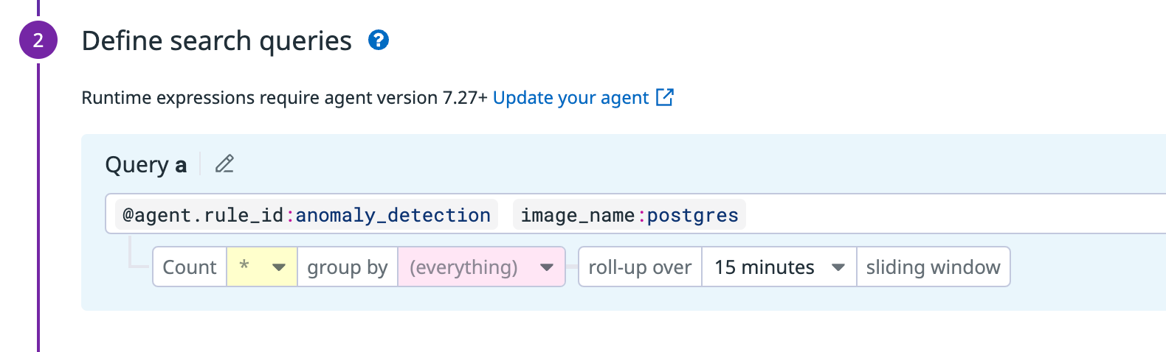Follow the Update your agent link
This screenshot has height=352, width=1166.
click(570, 98)
